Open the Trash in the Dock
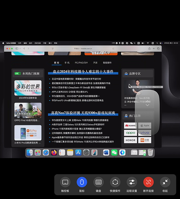 click(150, 152)
